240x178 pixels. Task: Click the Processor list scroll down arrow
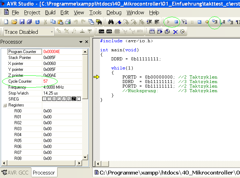pyautogui.click(x=85, y=157)
